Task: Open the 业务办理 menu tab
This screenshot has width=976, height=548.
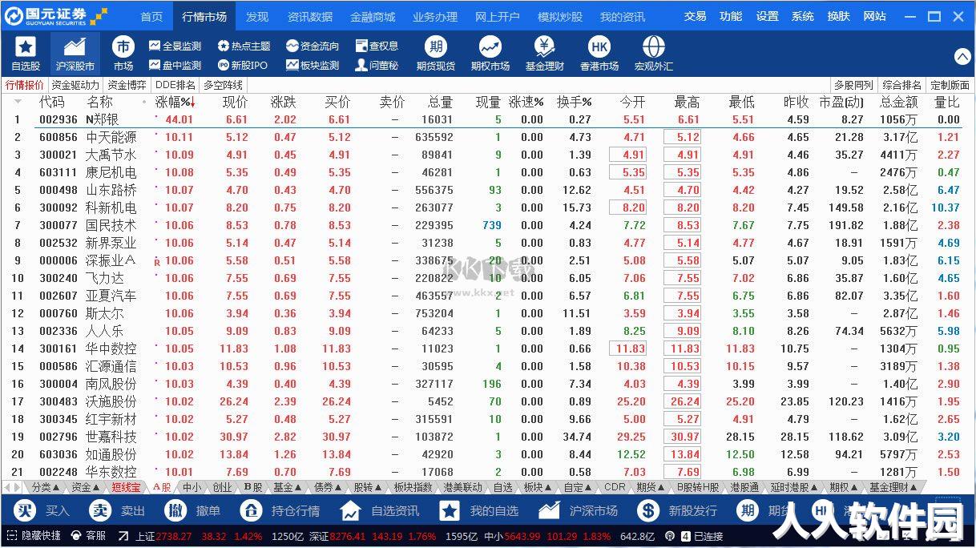Action: click(435, 16)
